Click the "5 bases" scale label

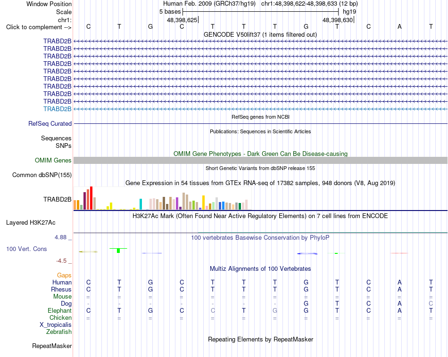click(170, 12)
